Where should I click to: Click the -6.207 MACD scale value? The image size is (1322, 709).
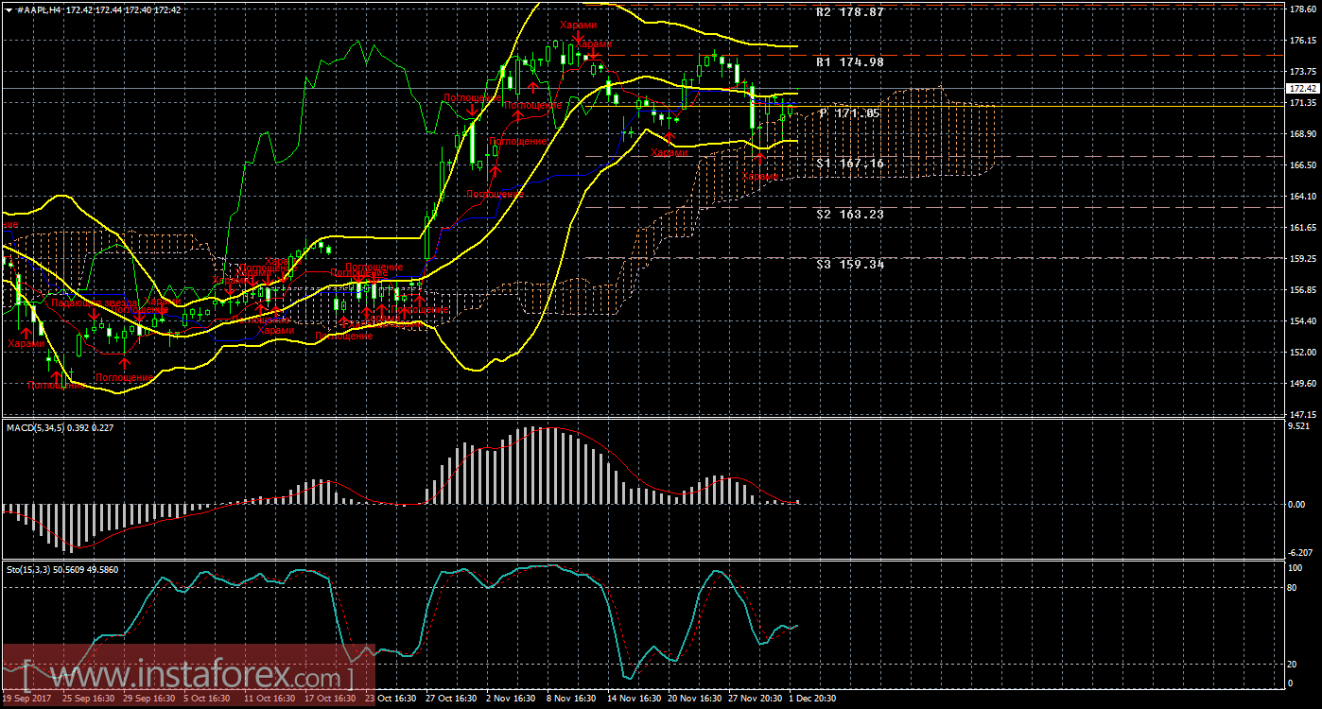pos(1302,552)
